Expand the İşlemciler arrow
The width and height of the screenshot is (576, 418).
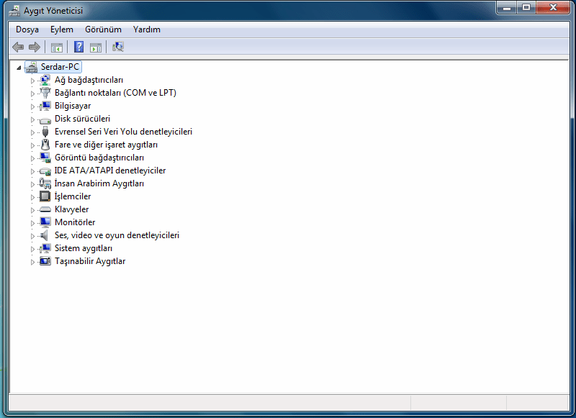32,197
